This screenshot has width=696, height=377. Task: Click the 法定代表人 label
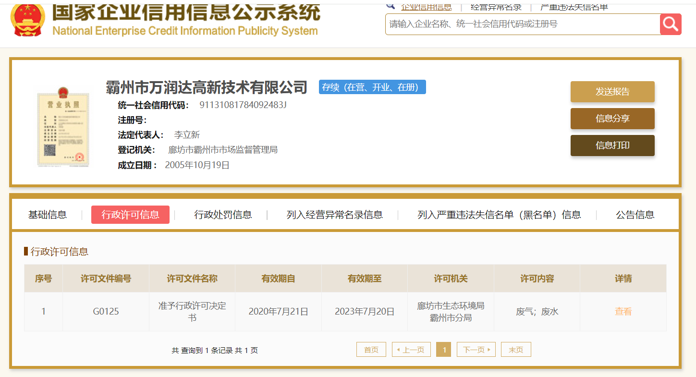(x=141, y=135)
